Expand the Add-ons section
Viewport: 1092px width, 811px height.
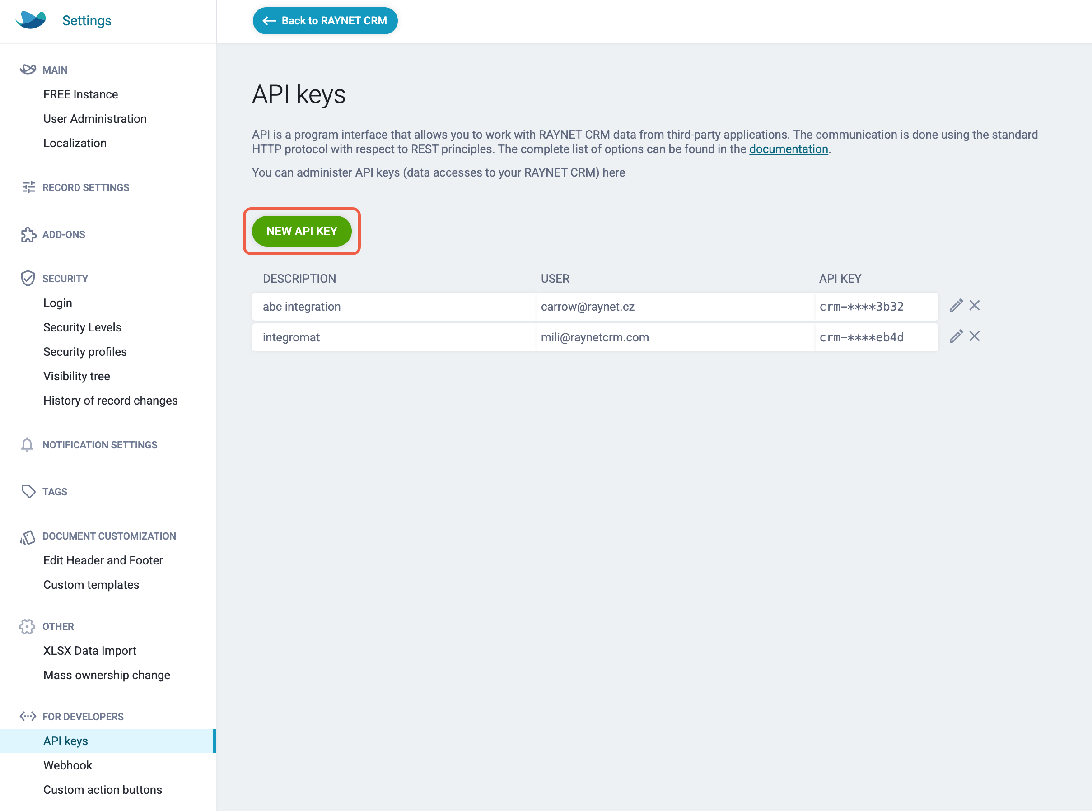pos(64,235)
